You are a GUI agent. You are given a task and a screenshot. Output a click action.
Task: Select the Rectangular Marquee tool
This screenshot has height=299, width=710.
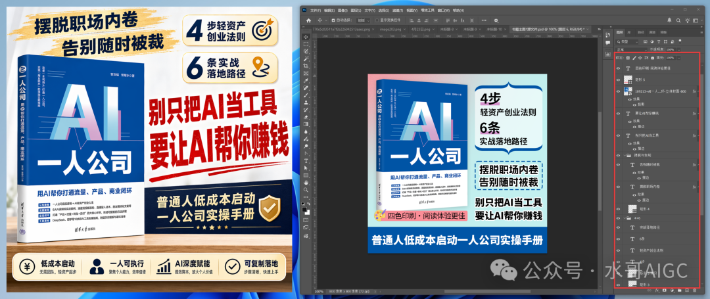tap(306, 44)
